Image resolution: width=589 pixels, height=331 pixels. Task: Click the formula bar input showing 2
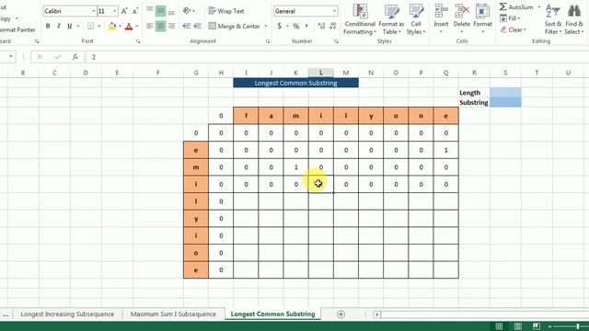[x=338, y=57]
